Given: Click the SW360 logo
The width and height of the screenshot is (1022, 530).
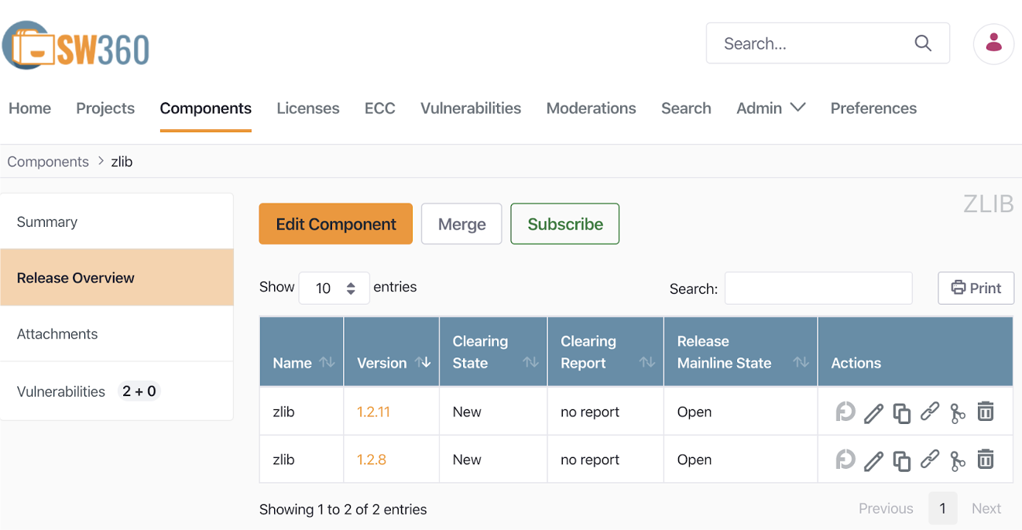Looking at the screenshot, I should click(76, 46).
